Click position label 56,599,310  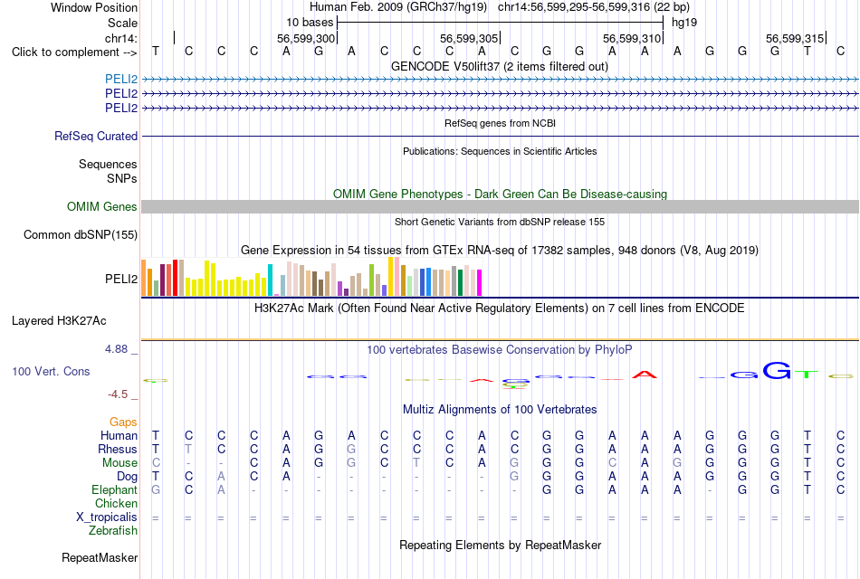[631, 38]
